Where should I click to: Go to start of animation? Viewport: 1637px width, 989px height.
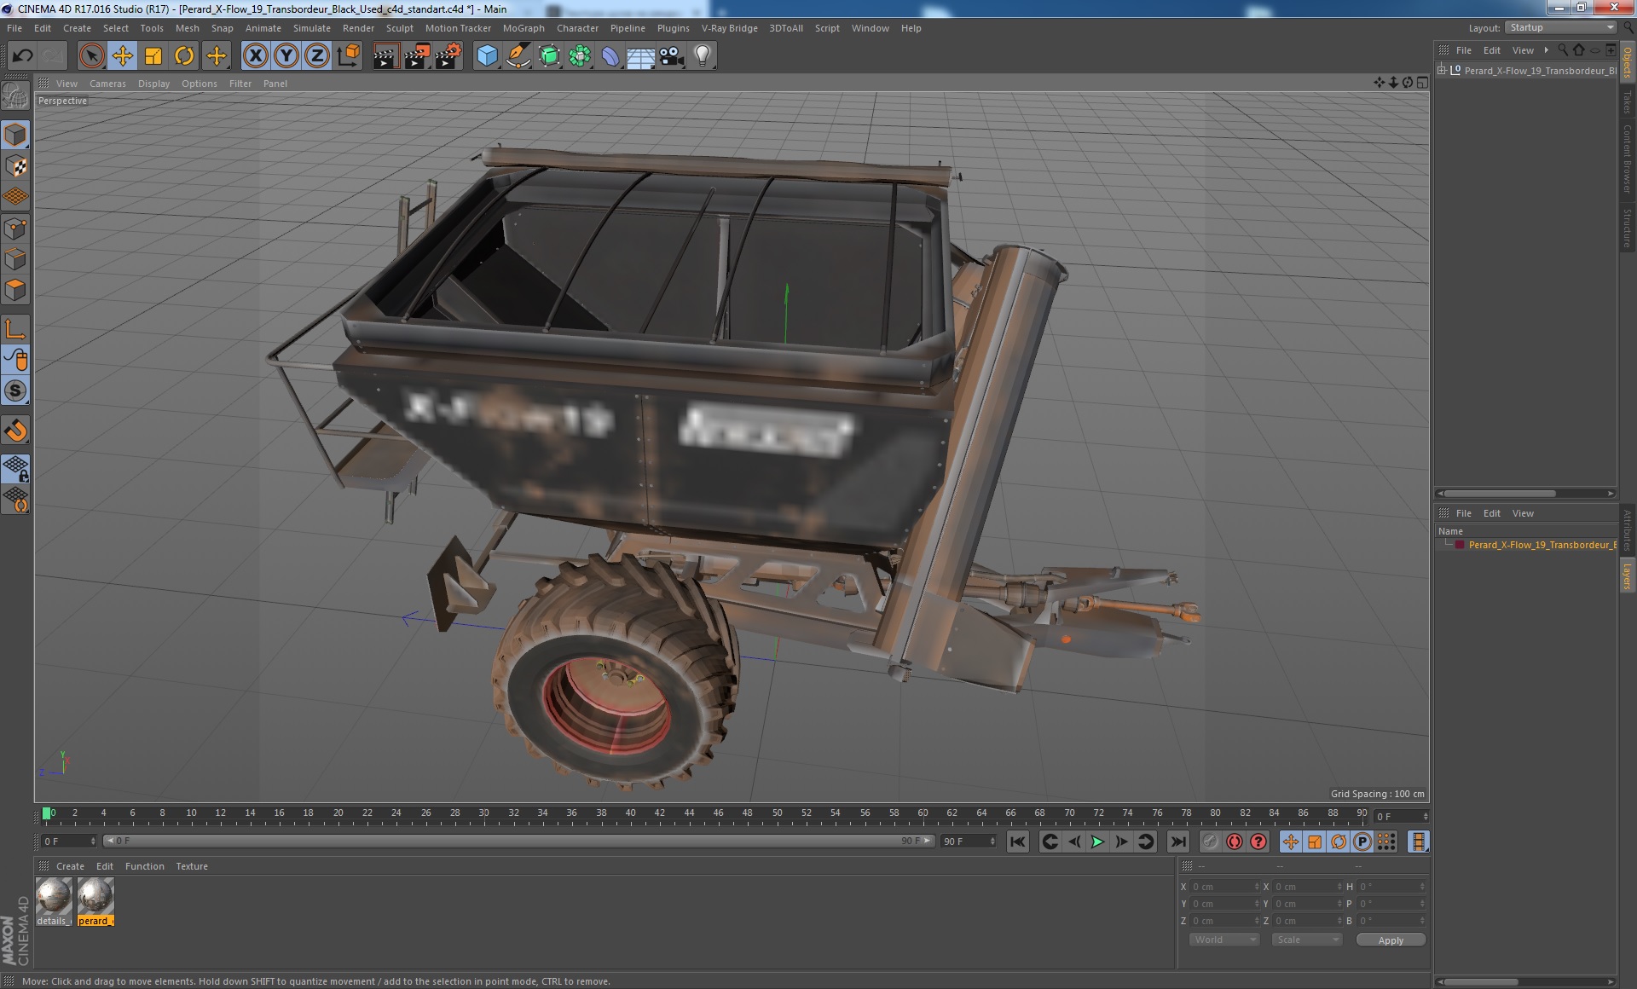tap(1018, 842)
